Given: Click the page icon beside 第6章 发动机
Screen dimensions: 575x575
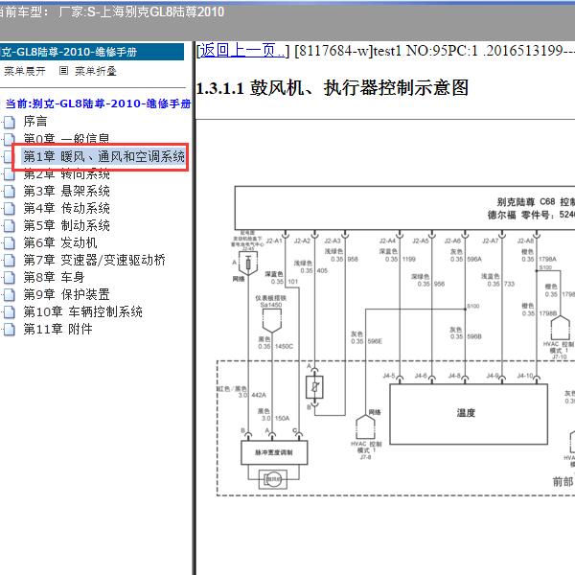Looking at the screenshot, I should point(9,242).
